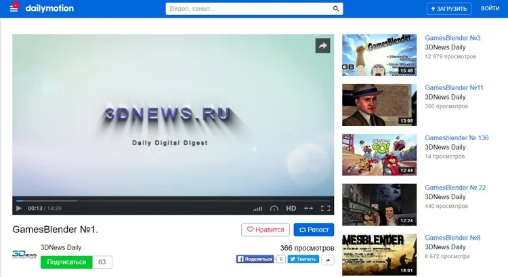Open the GamesBlender №3 thumbnail
The width and height of the screenshot is (508, 277).
coord(379,55)
